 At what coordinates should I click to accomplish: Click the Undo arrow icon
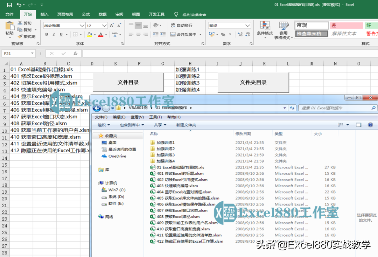(x=19, y=5)
